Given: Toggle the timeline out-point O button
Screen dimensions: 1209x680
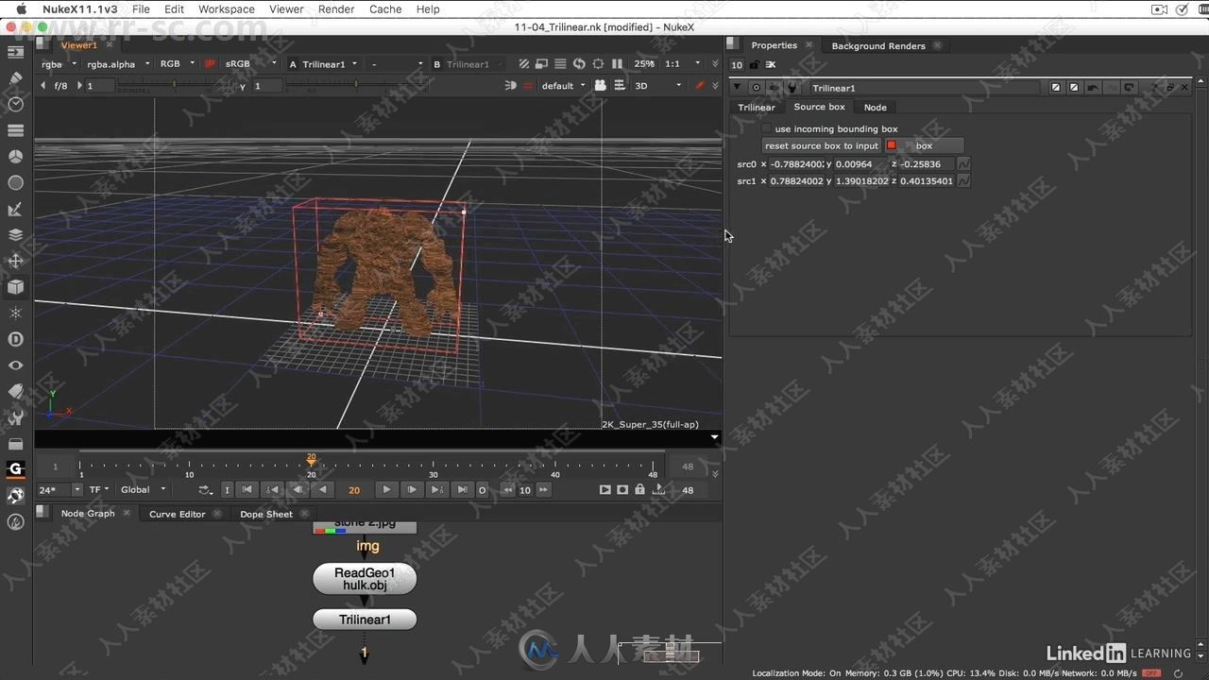Looking at the screenshot, I should point(482,489).
